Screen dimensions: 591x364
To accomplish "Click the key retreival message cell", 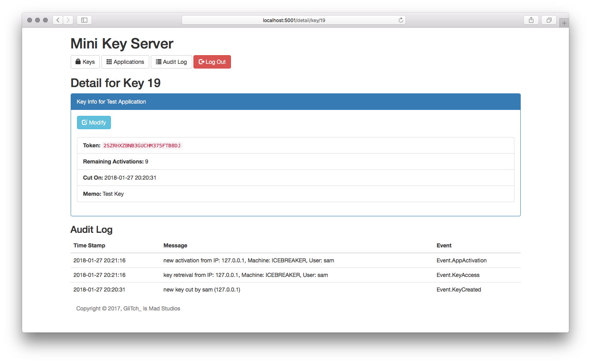I will click(246, 275).
